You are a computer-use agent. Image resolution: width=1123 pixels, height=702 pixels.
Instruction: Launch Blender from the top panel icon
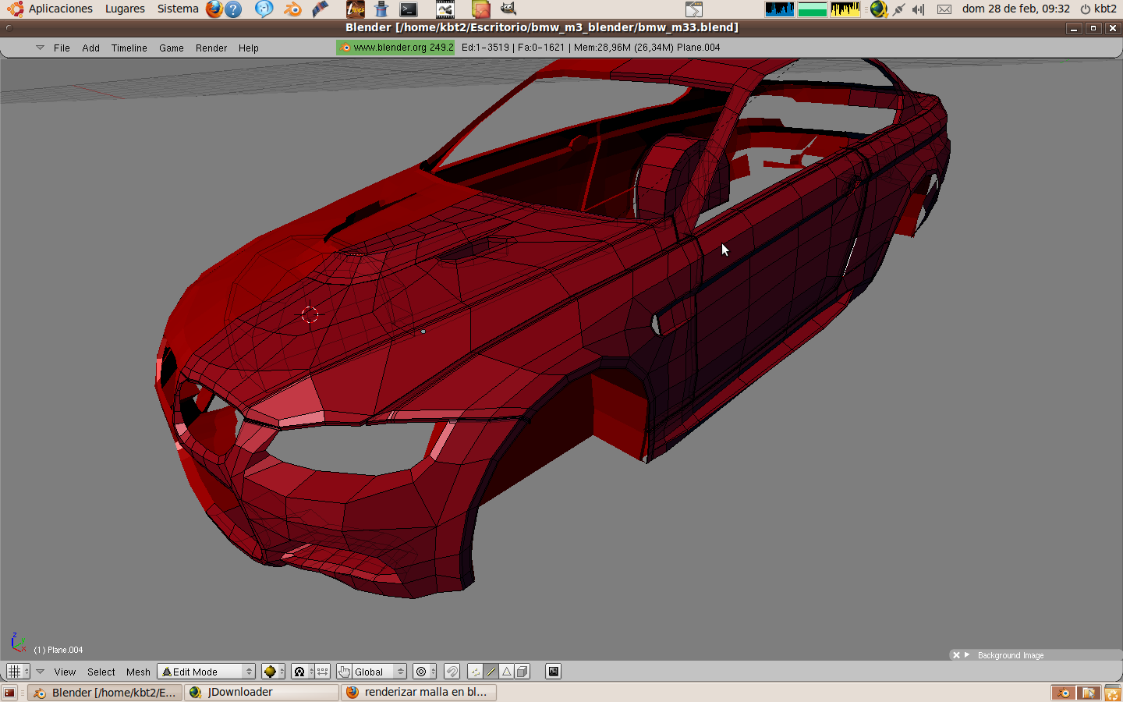(292, 9)
